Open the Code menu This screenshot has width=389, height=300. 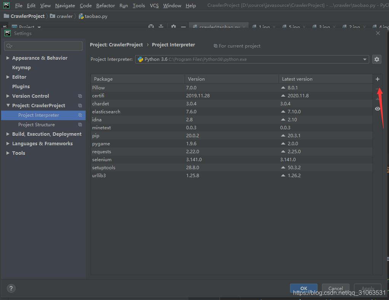pos(86,5)
